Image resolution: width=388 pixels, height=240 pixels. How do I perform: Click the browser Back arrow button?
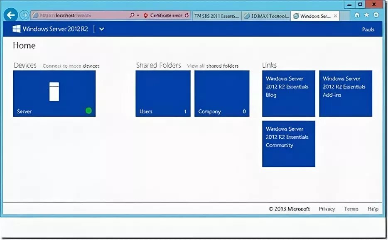tap(11, 15)
